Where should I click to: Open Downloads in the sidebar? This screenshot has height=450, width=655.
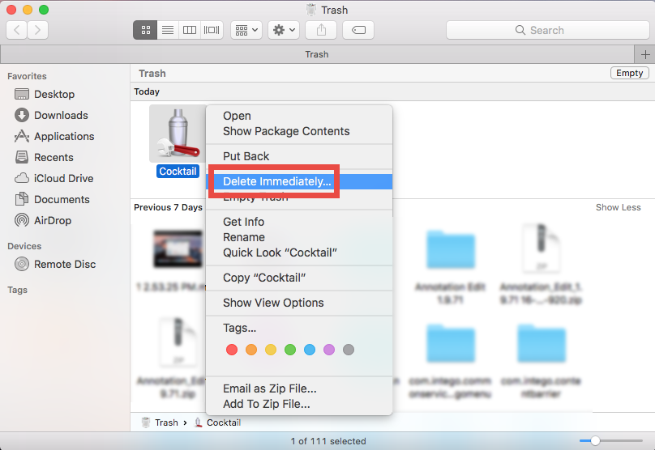tap(51, 115)
